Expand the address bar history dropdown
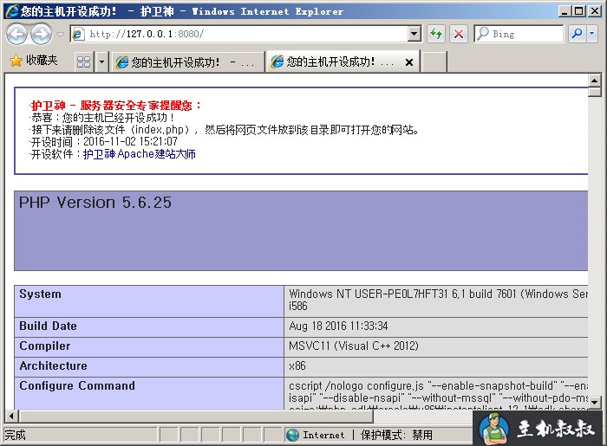607x446 pixels. pyautogui.click(x=414, y=34)
